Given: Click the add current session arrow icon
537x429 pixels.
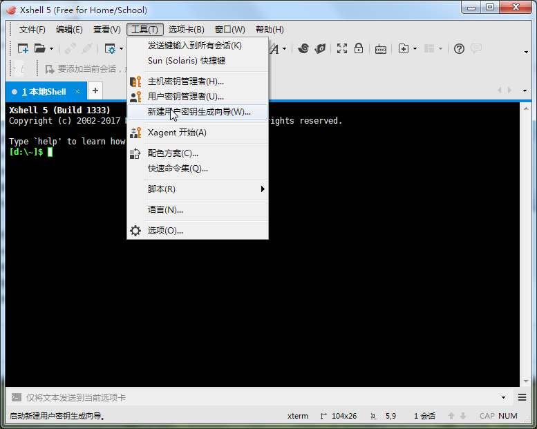Looking at the screenshot, I should pyautogui.click(x=50, y=69).
